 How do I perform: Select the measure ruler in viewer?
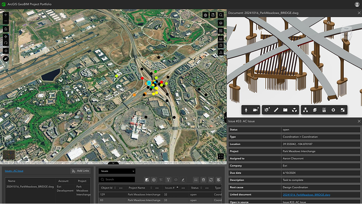coord(276,110)
